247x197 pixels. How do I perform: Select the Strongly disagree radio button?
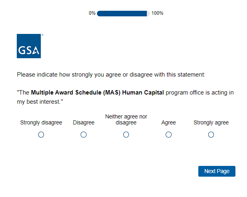[41, 135]
